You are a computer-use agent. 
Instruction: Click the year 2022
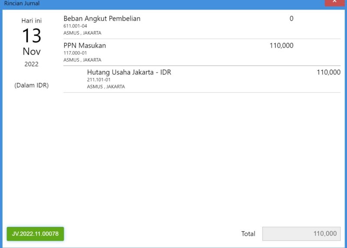(x=31, y=64)
